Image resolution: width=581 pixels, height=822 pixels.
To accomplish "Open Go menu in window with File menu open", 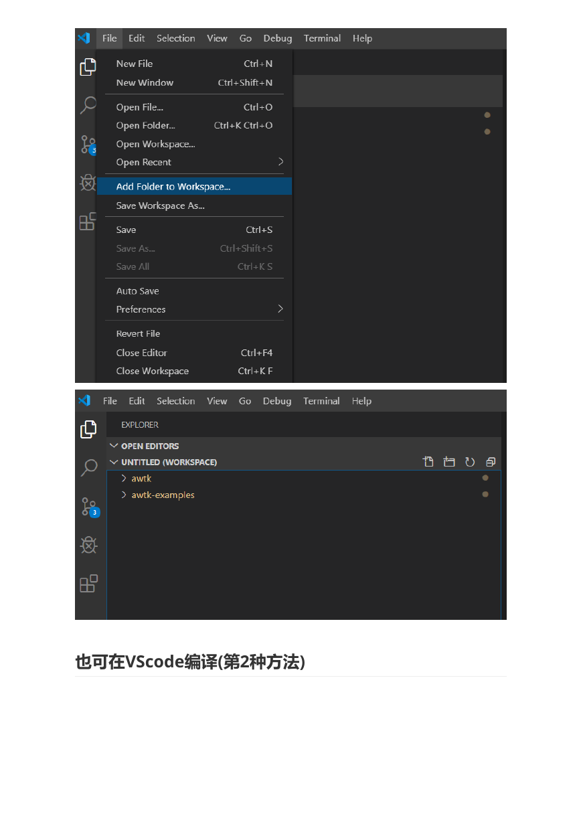I will tap(246, 38).
